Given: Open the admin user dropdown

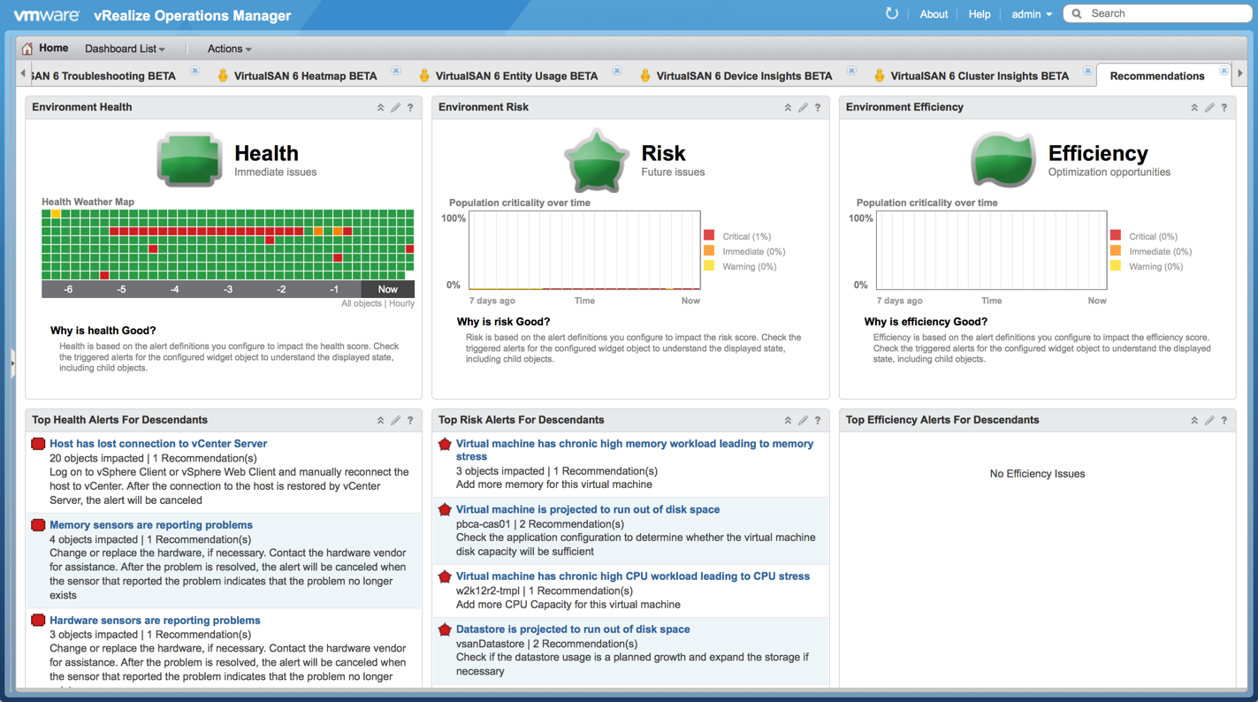Looking at the screenshot, I should tap(1032, 14).
